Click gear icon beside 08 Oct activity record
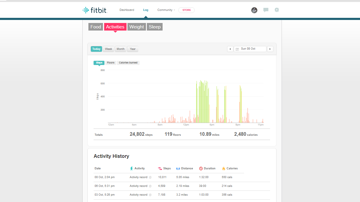This screenshot has width=360, height=202. click(x=150, y=178)
